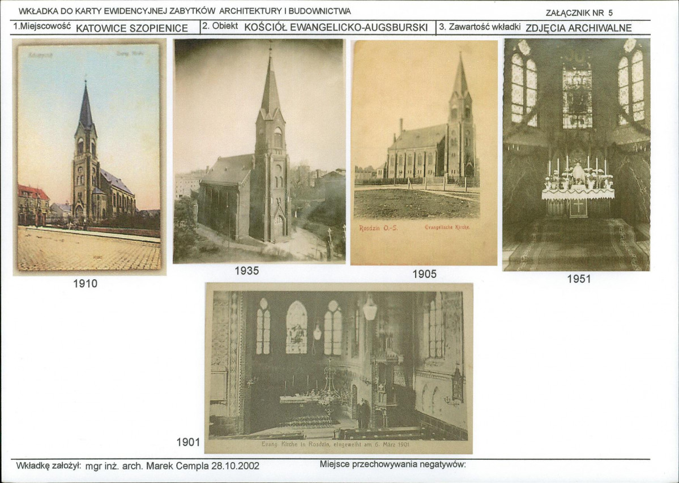Click the 1935 year caption

click(246, 271)
